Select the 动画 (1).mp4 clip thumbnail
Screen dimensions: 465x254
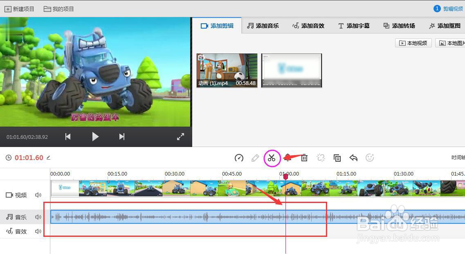[x=227, y=70]
